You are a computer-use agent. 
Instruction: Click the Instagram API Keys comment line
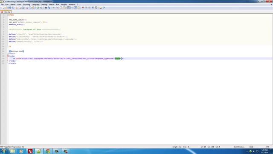tap(35, 30)
